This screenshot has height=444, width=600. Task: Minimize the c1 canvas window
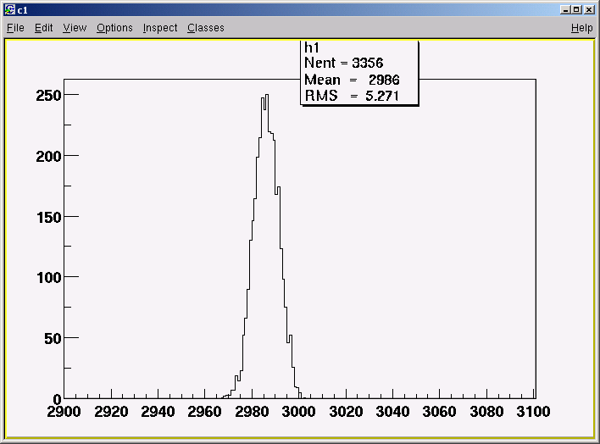(565, 9)
